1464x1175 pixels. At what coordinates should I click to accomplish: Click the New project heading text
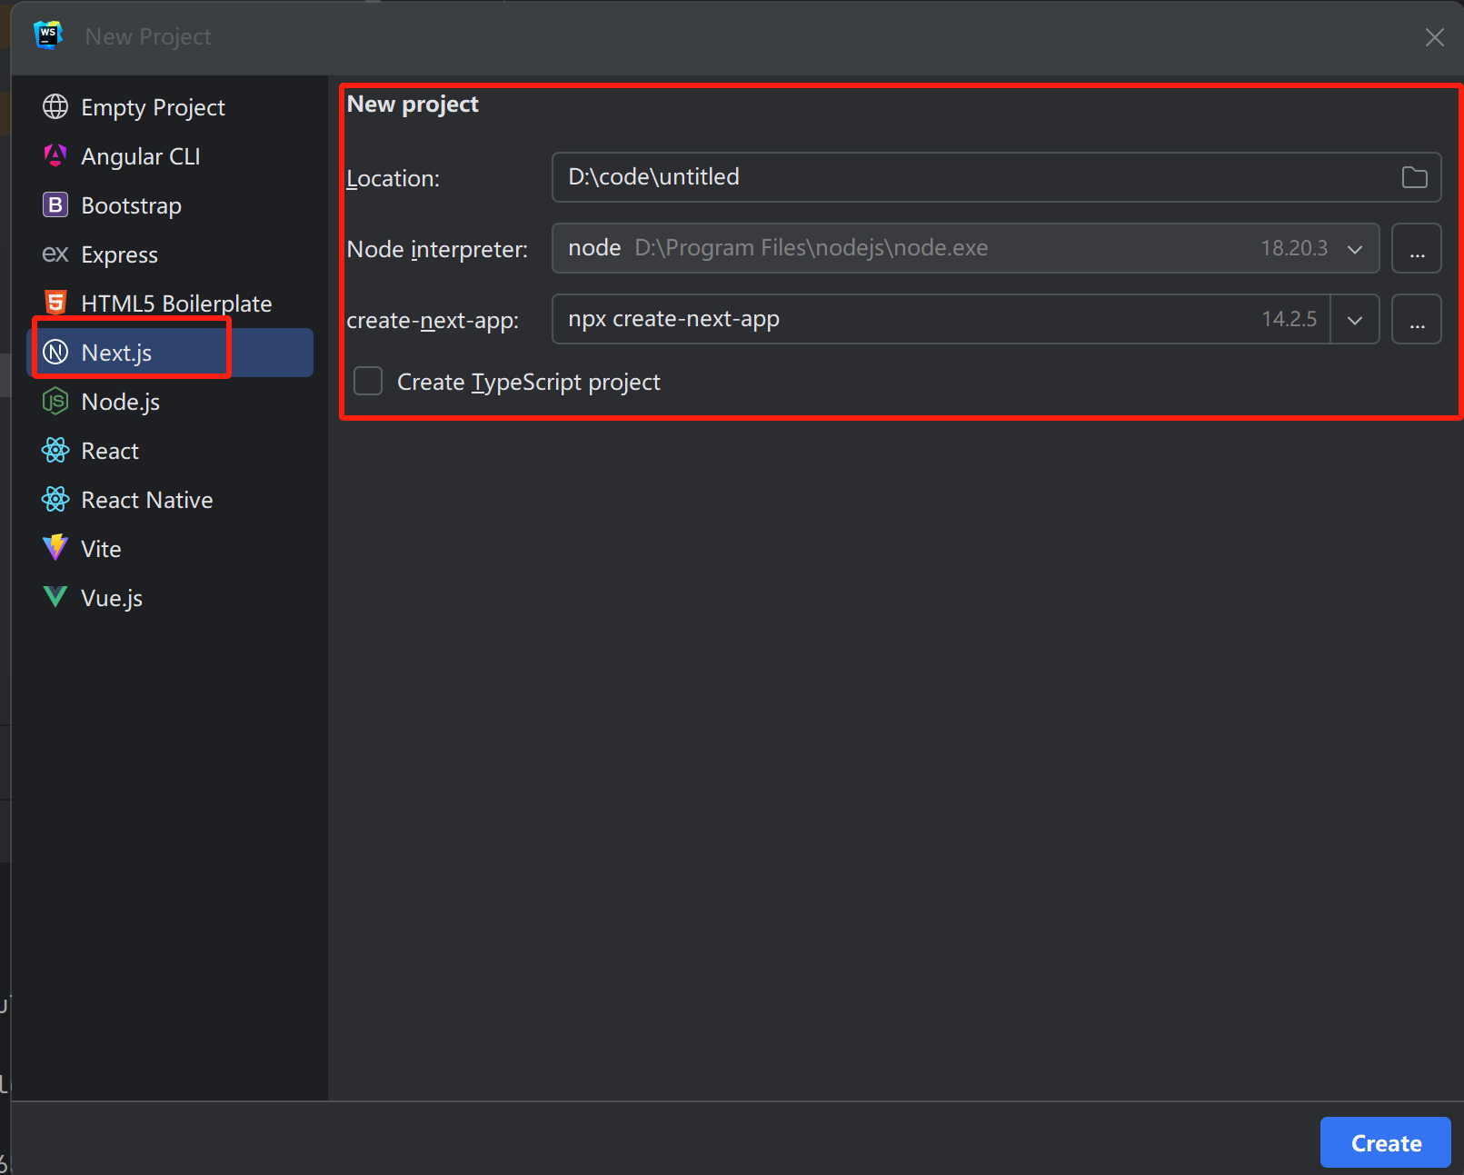coord(413,104)
